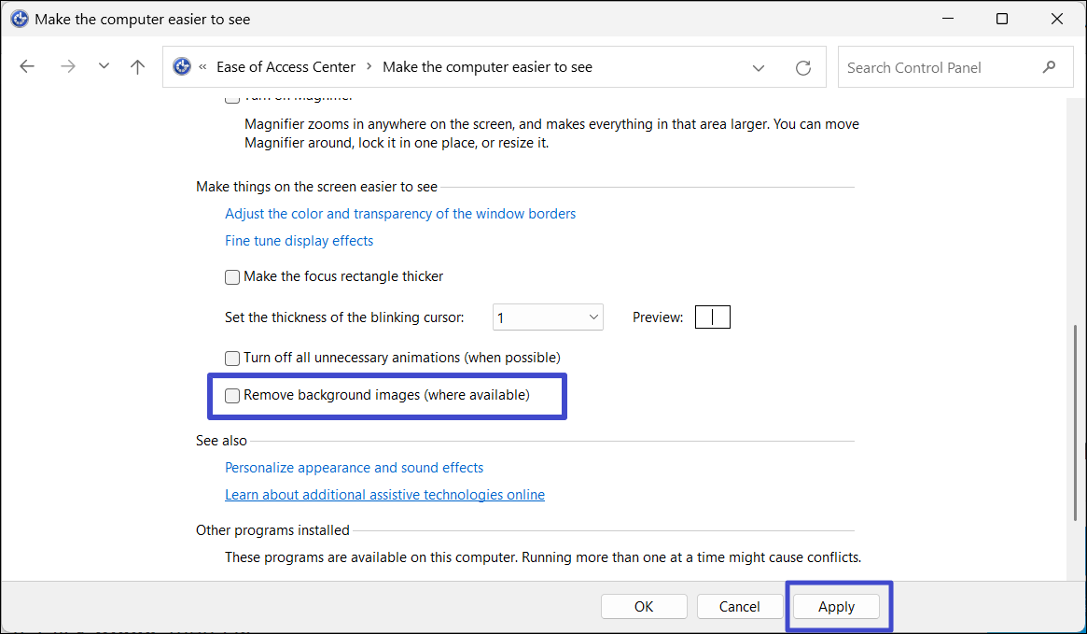
Task: Select Make the computer easier to see breadcrumb
Action: 487,67
